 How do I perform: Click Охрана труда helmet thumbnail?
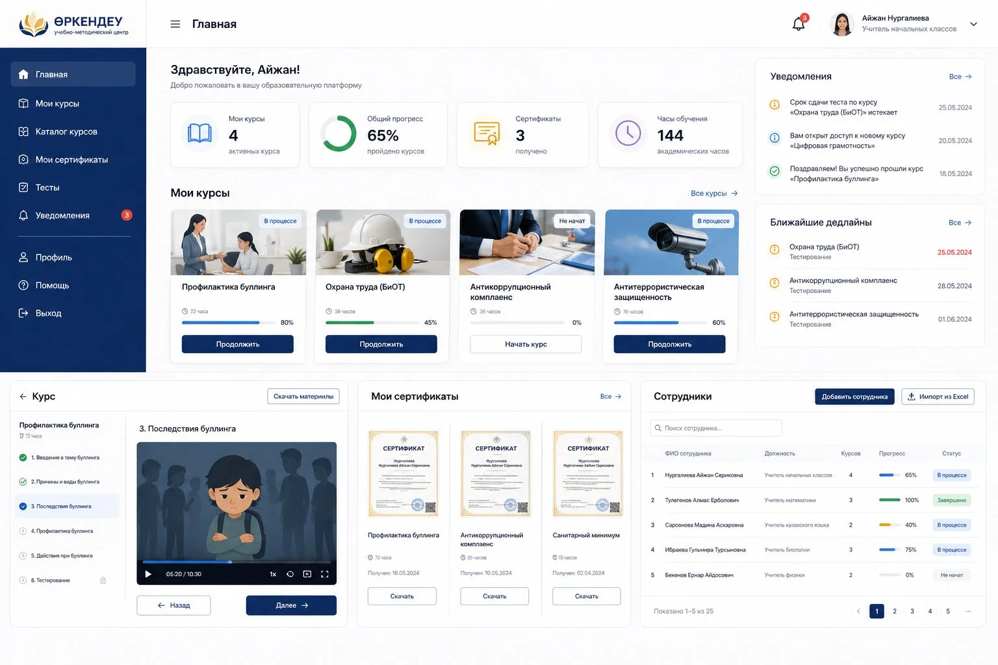coord(383,242)
